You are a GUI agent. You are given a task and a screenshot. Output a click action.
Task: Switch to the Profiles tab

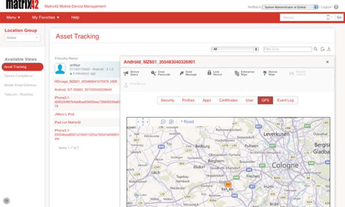[188, 100]
